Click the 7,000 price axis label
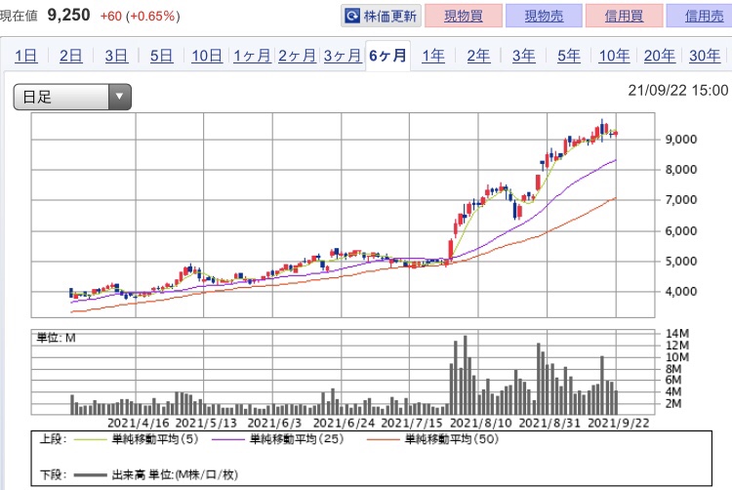The width and height of the screenshot is (732, 490). [x=681, y=200]
